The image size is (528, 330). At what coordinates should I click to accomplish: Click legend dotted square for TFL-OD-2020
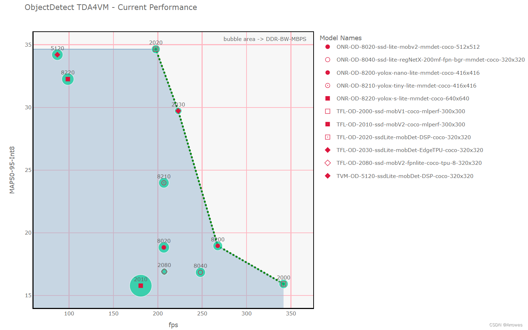(328, 137)
